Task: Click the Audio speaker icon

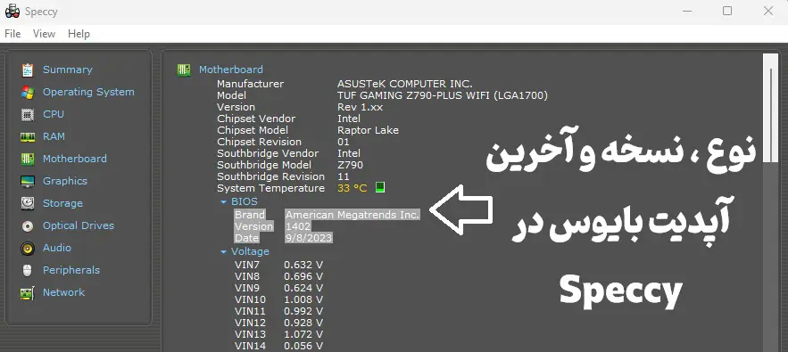Action: click(28, 248)
